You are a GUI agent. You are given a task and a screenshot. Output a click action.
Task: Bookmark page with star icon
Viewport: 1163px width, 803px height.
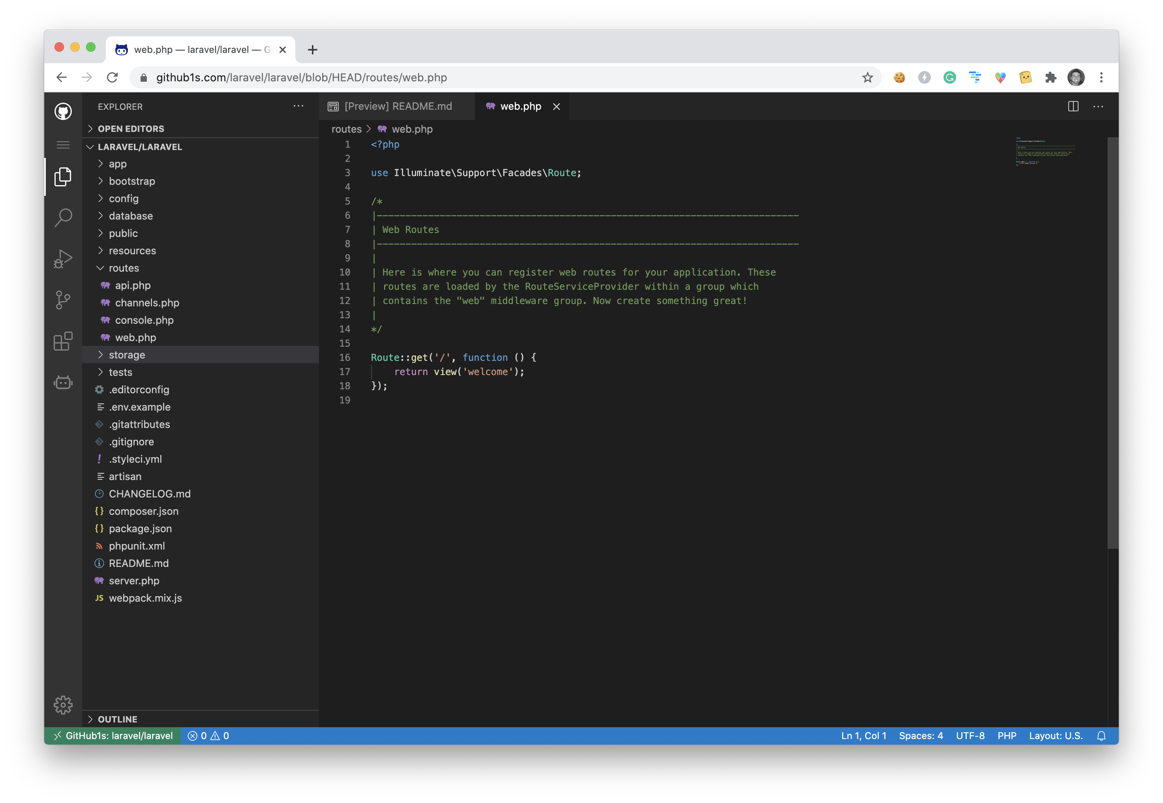867,77
